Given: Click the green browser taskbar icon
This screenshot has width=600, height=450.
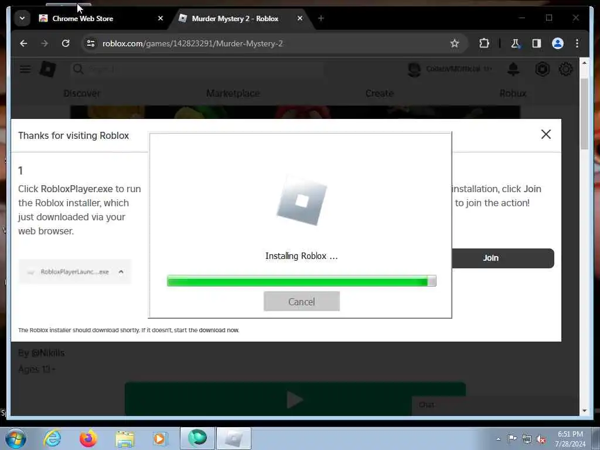Looking at the screenshot, I should [x=197, y=438].
